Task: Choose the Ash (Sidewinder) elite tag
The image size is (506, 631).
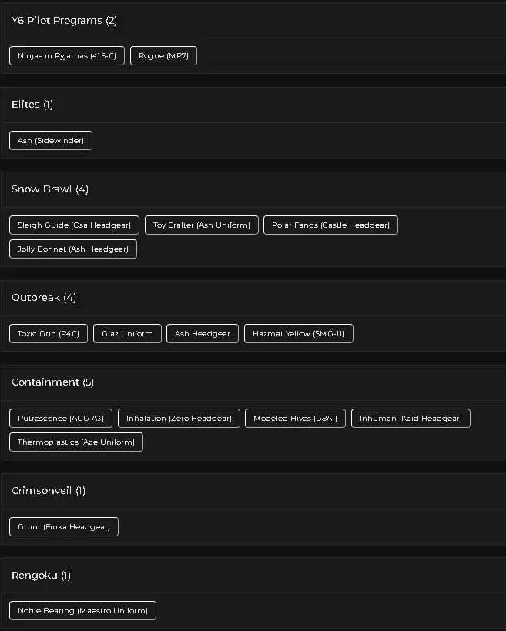Action: 51,141
